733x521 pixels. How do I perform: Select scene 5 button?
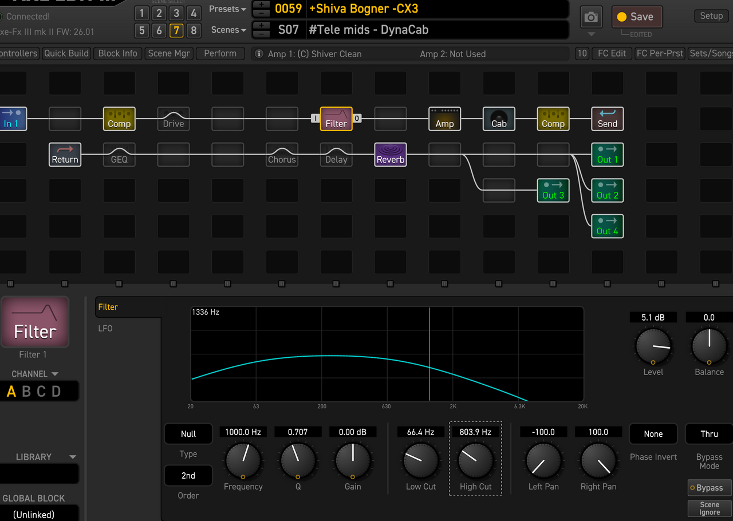coord(142,30)
